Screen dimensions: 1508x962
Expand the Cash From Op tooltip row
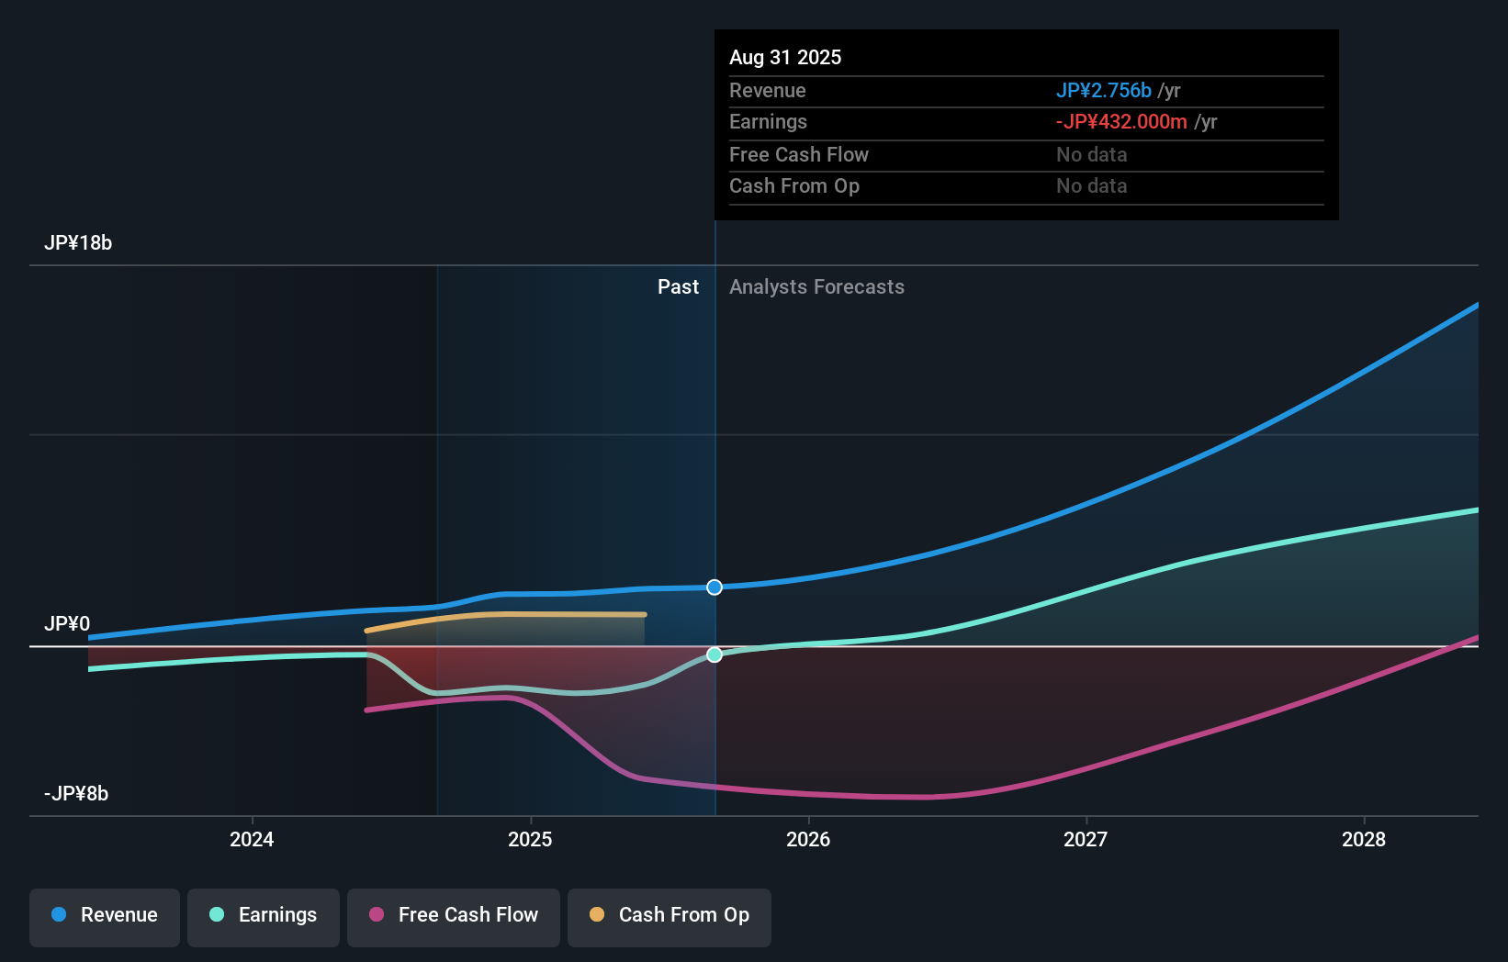pyautogui.click(x=794, y=185)
